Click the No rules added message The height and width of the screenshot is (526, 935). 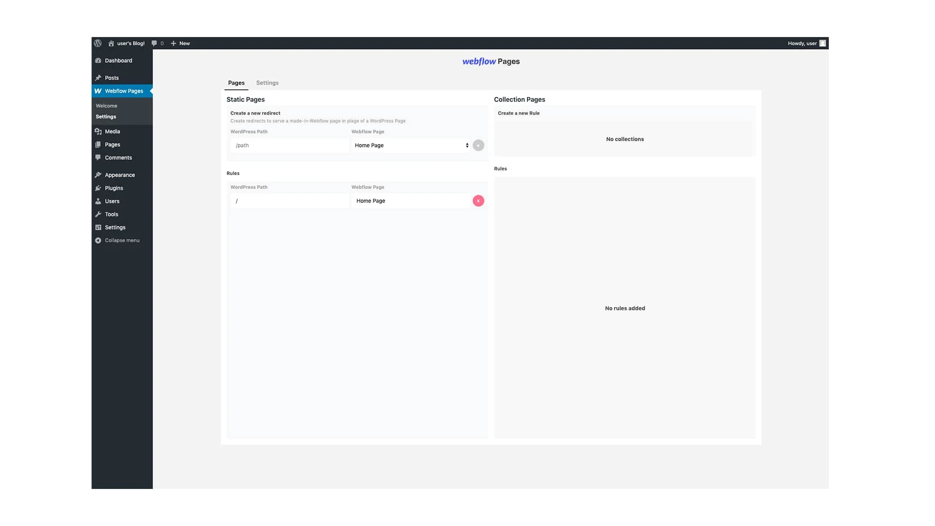pyautogui.click(x=625, y=308)
